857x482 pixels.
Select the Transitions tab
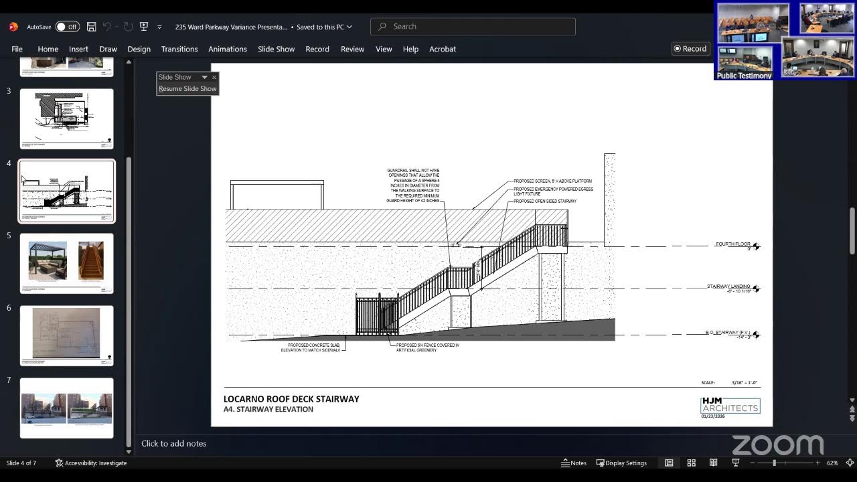point(179,49)
